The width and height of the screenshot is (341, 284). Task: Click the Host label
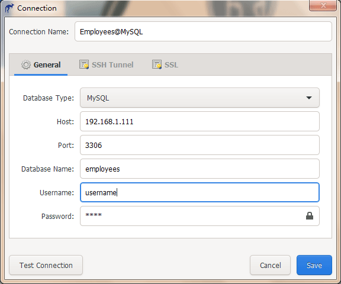pyautogui.click(x=65, y=121)
